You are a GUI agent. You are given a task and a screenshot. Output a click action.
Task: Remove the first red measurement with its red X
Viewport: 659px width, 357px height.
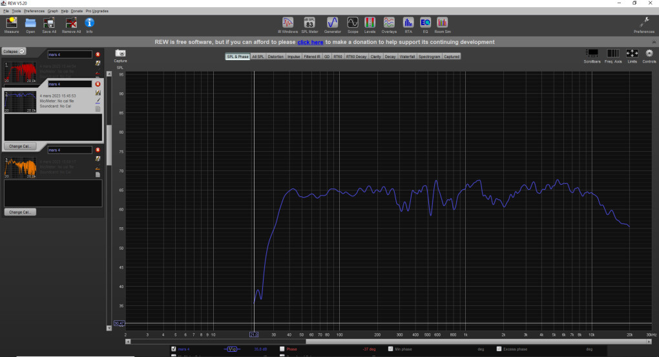pos(98,55)
